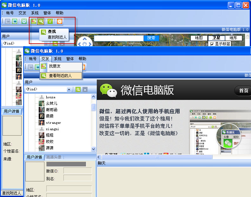
Task: Click find-friends picture icon in back window toolbar
Action: [x=34, y=21]
